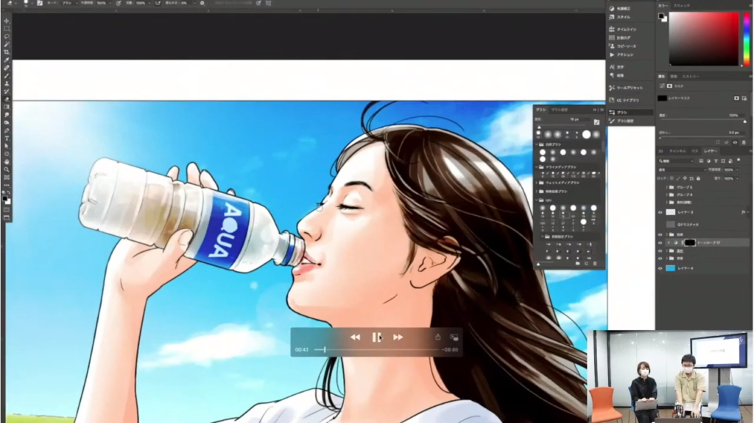Image resolution: width=754 pixels, height=423 pixels.
Task: Select the Gradient tool
Action: tap(7, 107)
